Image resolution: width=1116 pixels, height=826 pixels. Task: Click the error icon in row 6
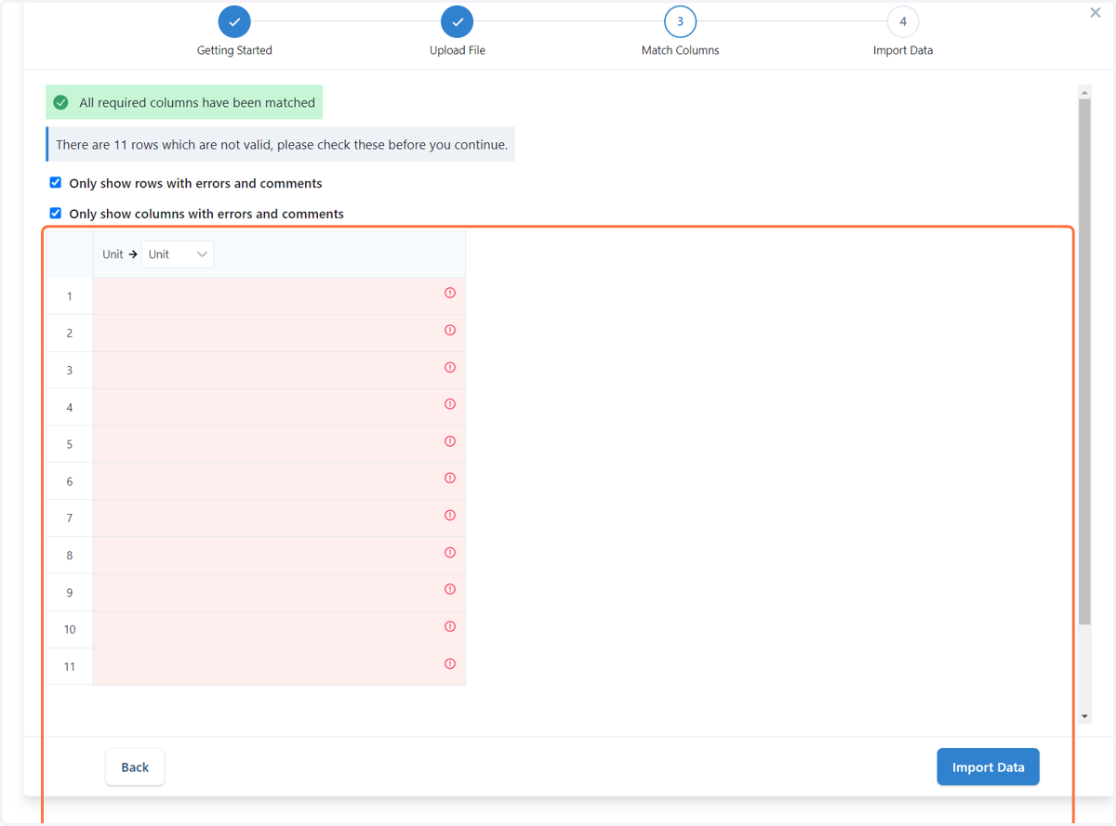point(450,478)
